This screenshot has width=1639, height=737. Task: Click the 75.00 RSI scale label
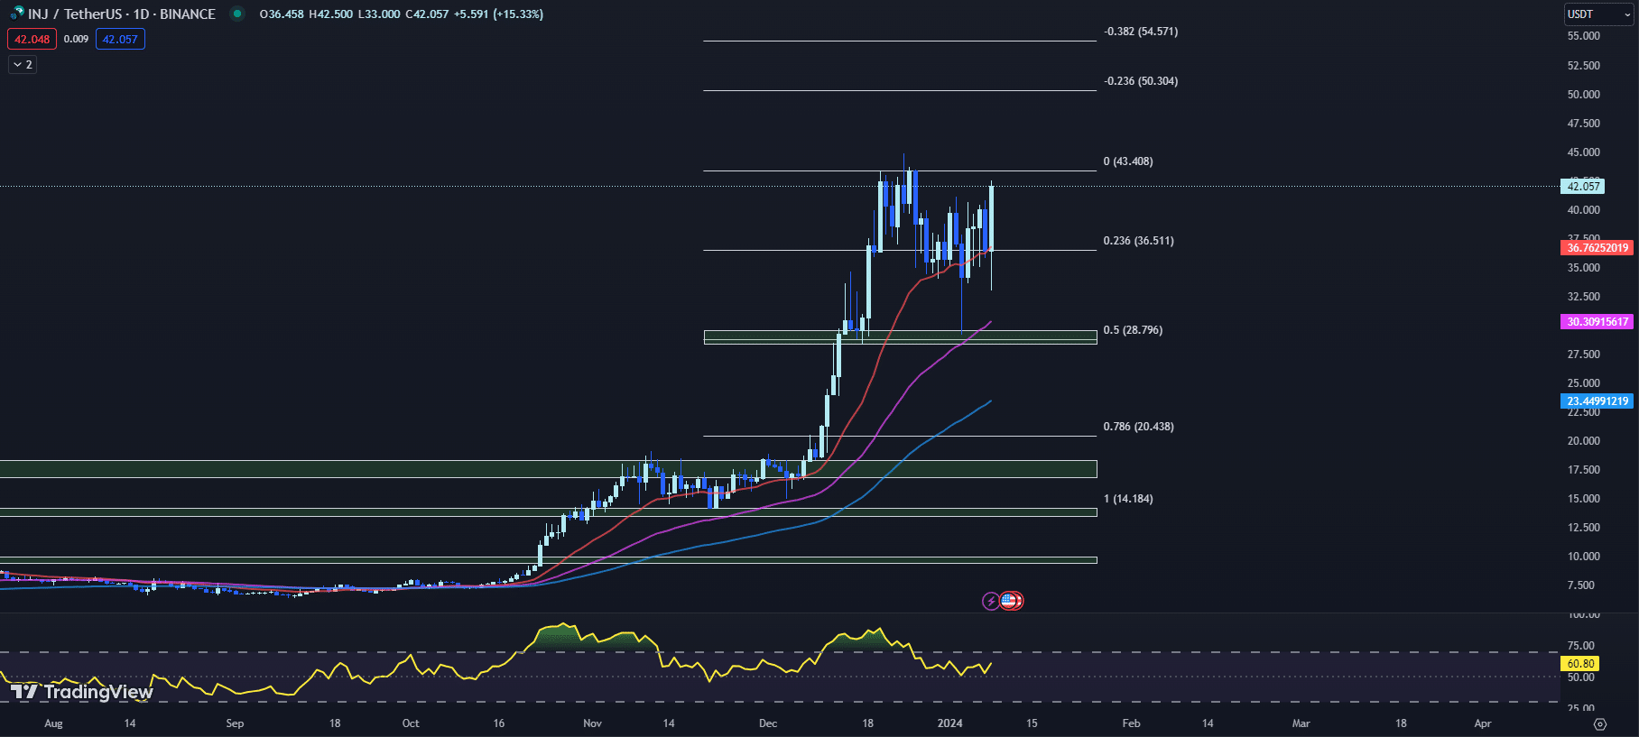1581,646
